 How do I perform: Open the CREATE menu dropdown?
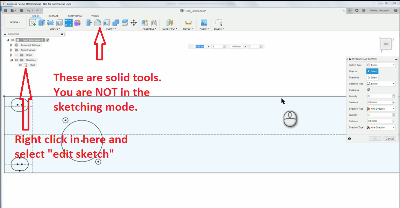tap(55, 29)
